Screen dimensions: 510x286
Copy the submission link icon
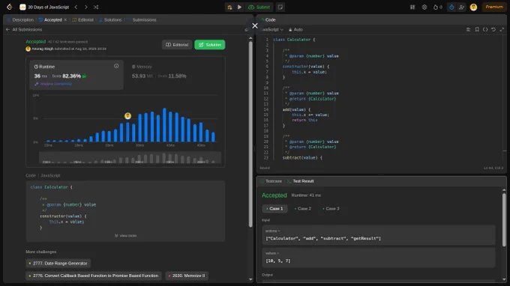pos(246,29)
